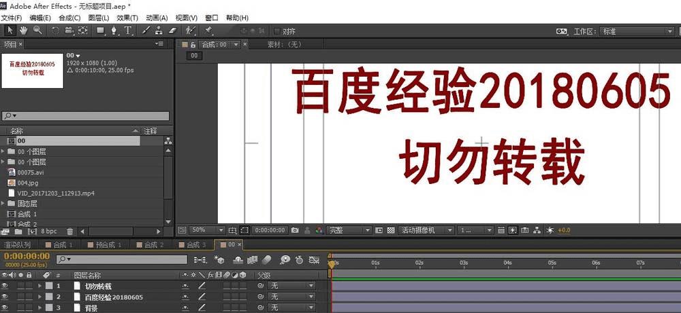This screenshot has width=681, height=313.
Task: Toggle the viewer transparency grid
Action: 391,230
